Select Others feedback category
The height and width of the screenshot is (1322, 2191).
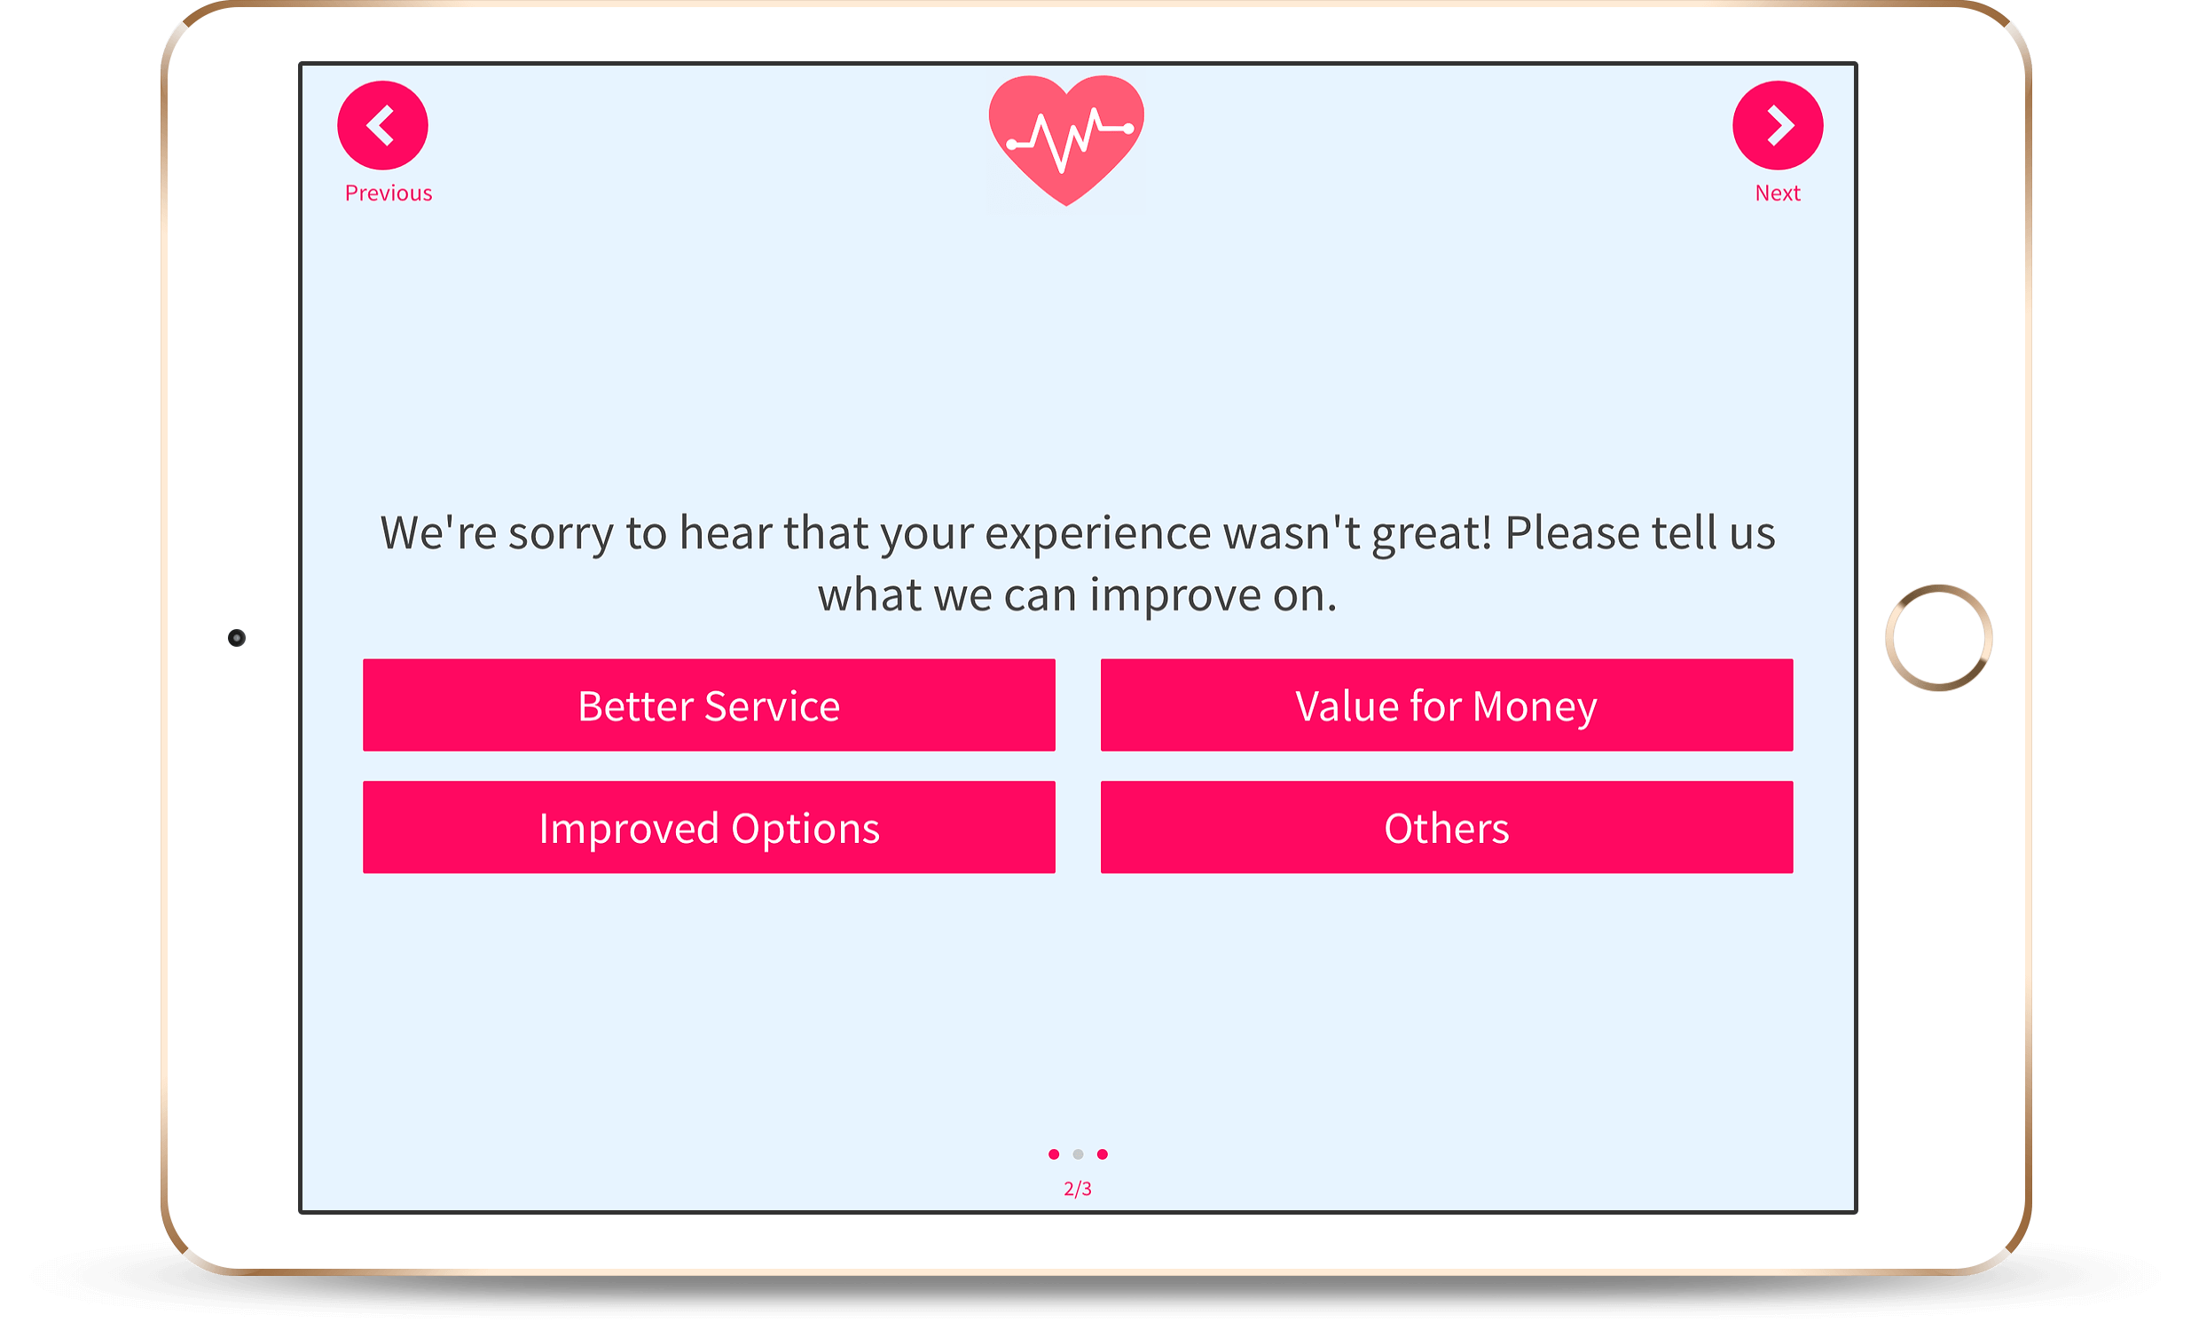coord(1444,824)
